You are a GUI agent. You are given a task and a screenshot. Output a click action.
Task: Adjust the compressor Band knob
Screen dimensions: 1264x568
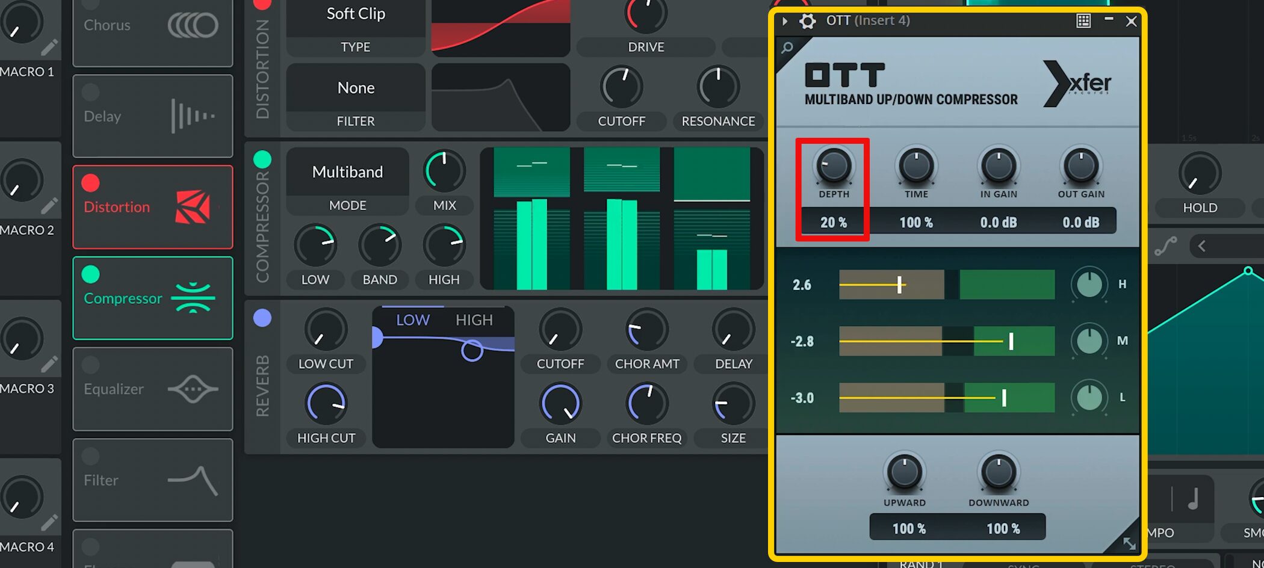(x=380, y=246)
